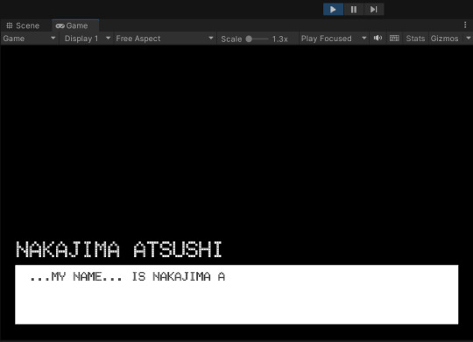Open the Game view dropdown
The width and height of the screenshot is (473, 342).
pos(29,39)
